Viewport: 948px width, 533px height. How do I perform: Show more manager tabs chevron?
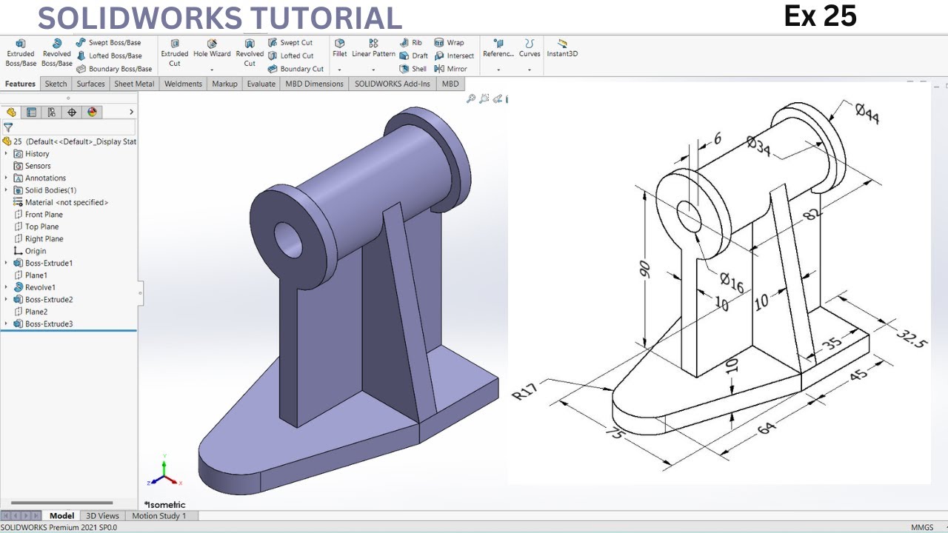pyautogui.click(x=131, y=113)
